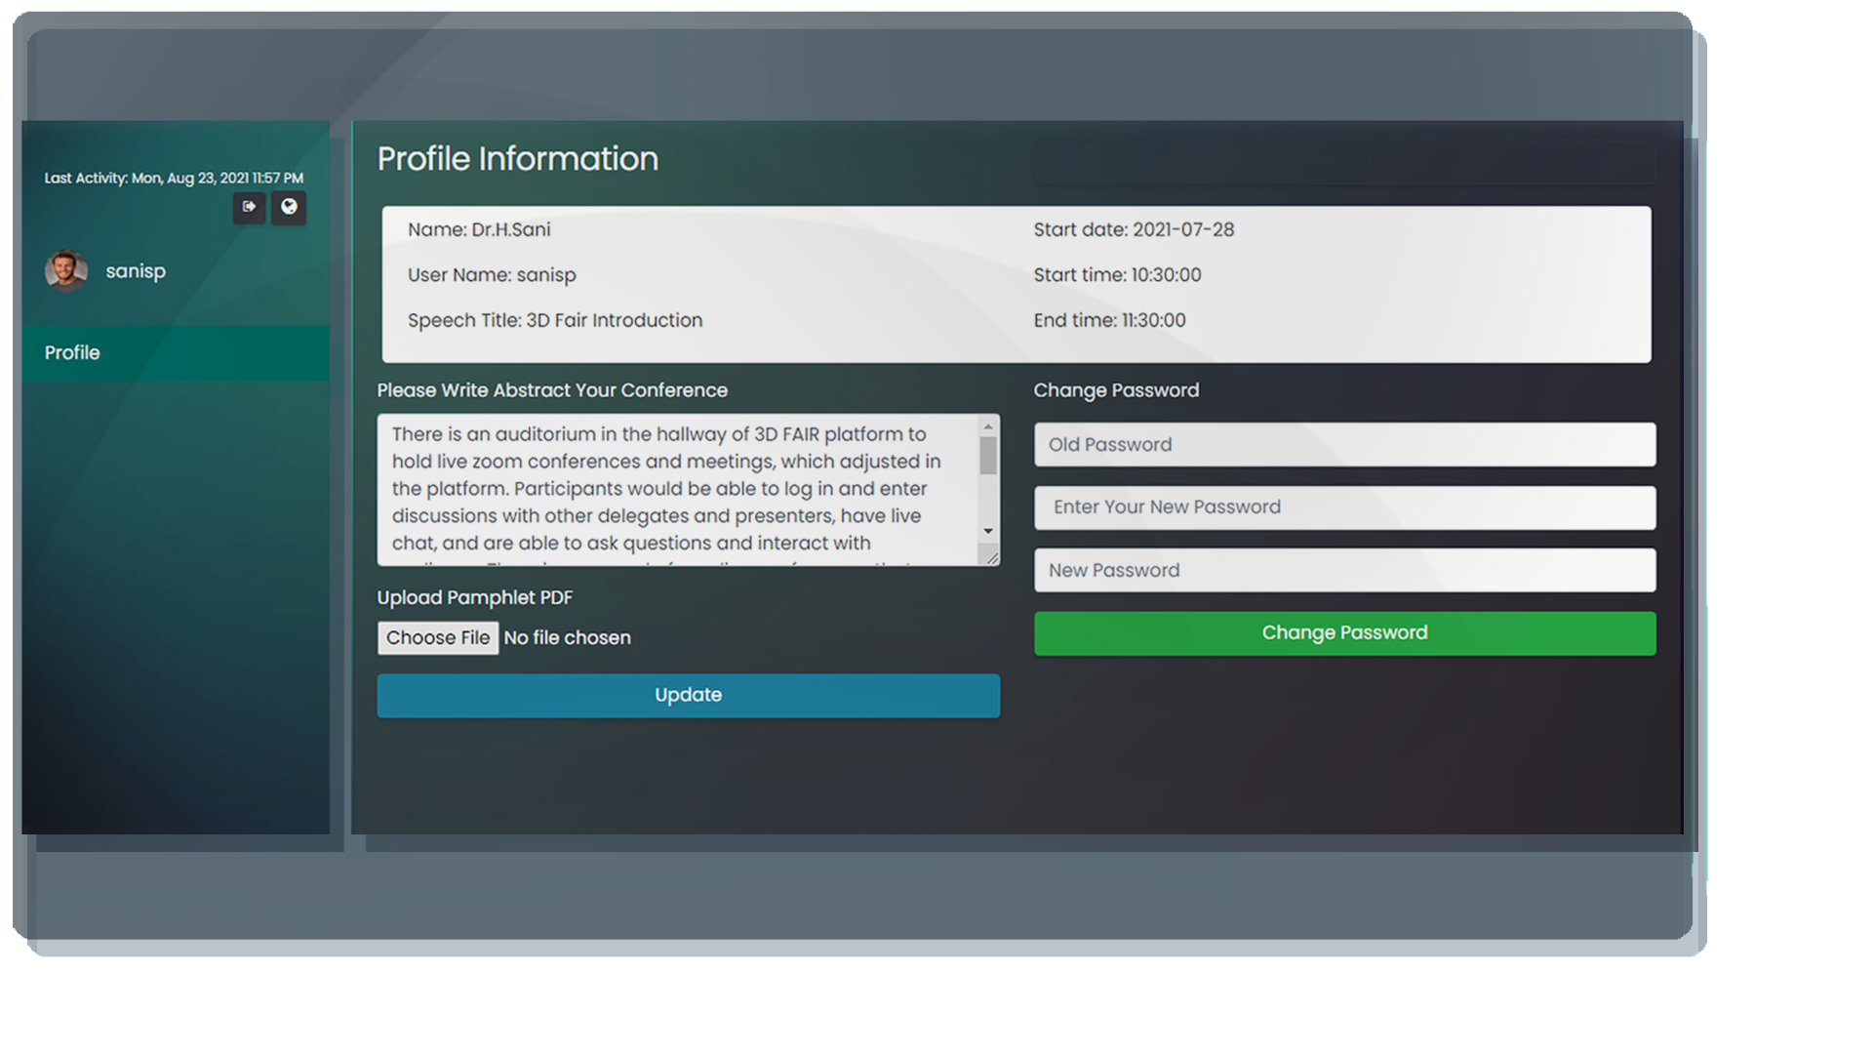Screen dimensions: 1873x1054
Task: Focus the last New Password confirmation field
Action: pyautogui.click(x=1344, y=571)
